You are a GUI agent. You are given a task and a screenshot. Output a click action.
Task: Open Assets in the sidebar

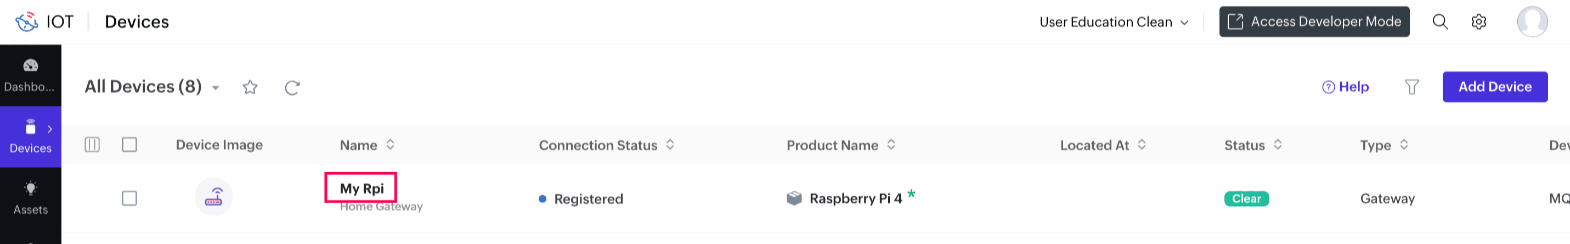(x=31, y=197)
